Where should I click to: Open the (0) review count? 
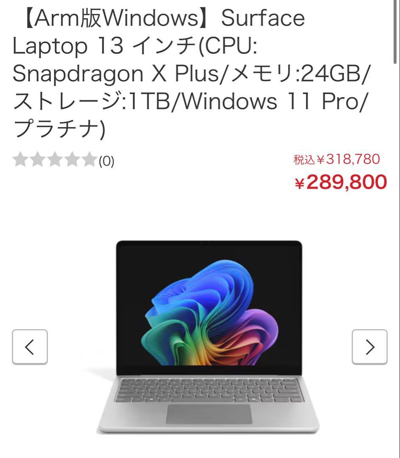[107, 161]
